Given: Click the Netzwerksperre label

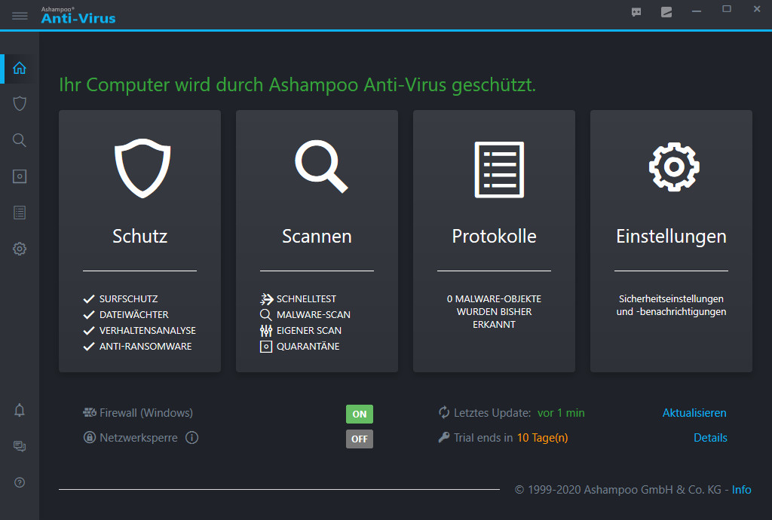Looking at the screenshot, I should pos(139,437).
